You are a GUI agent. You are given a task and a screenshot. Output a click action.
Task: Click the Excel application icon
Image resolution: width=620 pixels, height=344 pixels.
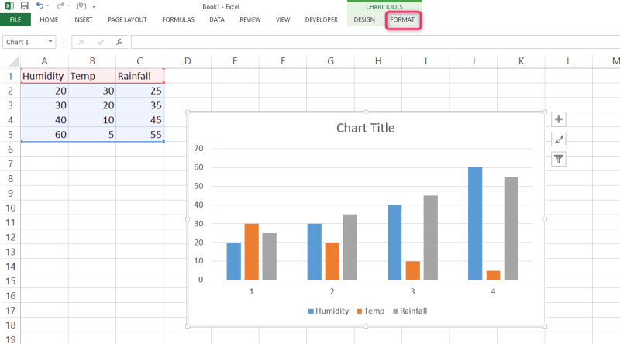(x=9, y=5)
